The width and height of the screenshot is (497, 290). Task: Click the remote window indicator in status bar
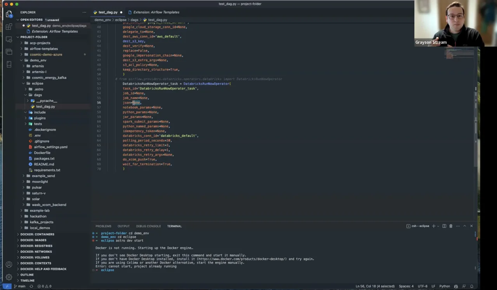coord(7,286)
